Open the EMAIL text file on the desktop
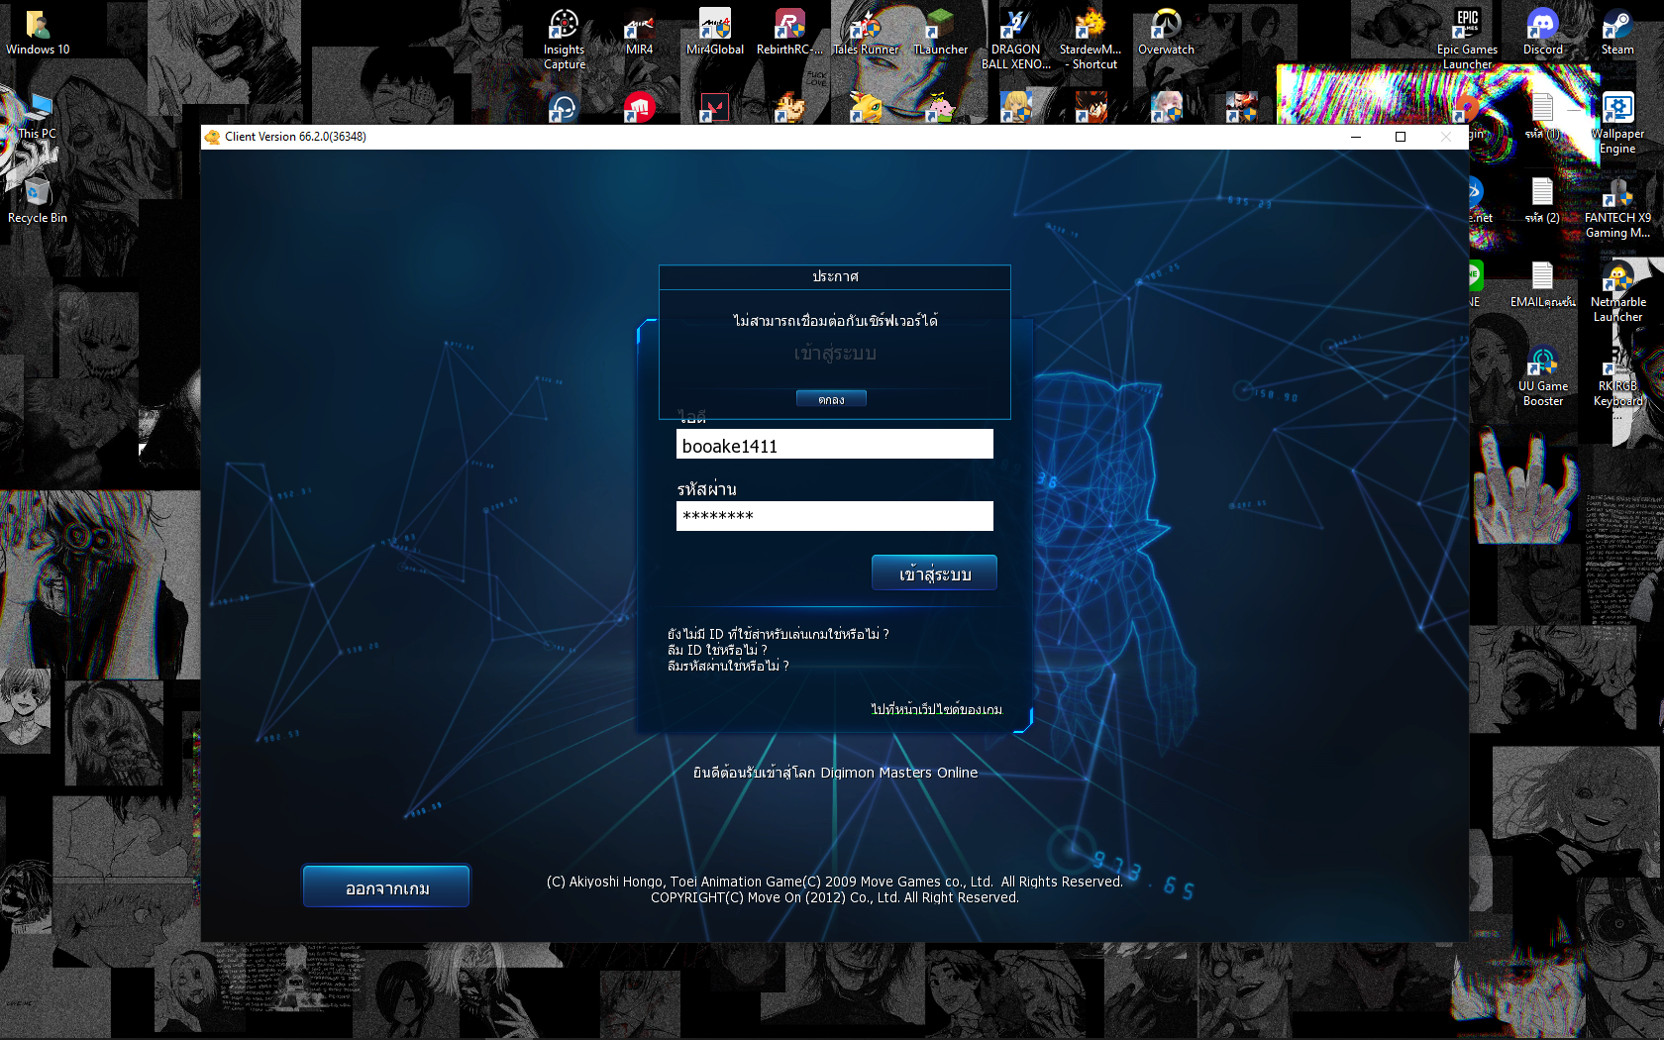1664x1040 pixels. click(1542, 282)
